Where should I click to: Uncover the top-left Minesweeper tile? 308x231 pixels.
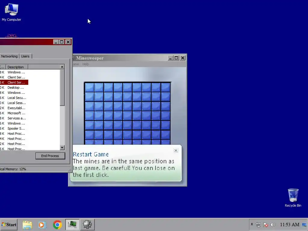tap(89, 87)
